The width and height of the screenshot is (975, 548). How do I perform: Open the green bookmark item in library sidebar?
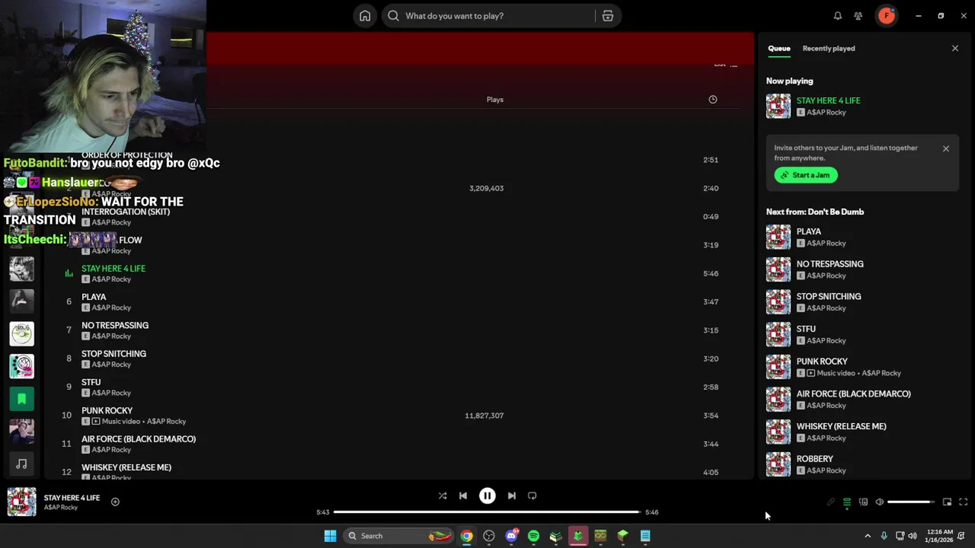pos(22,399)
